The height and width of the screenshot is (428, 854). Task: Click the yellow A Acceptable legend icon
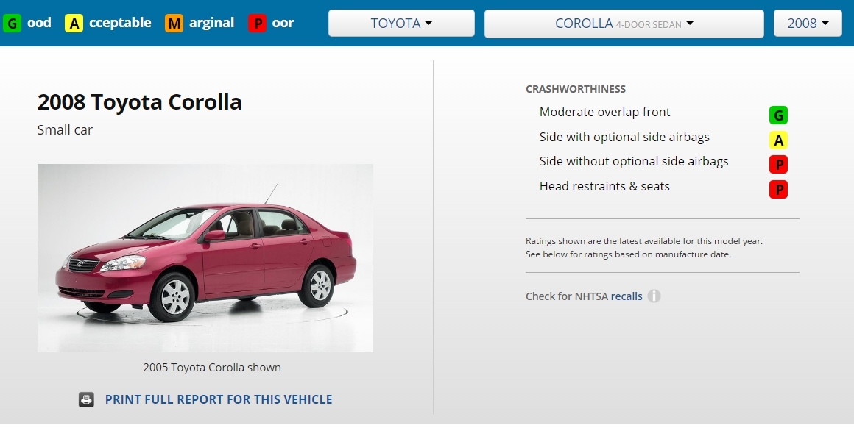[74, 23]
